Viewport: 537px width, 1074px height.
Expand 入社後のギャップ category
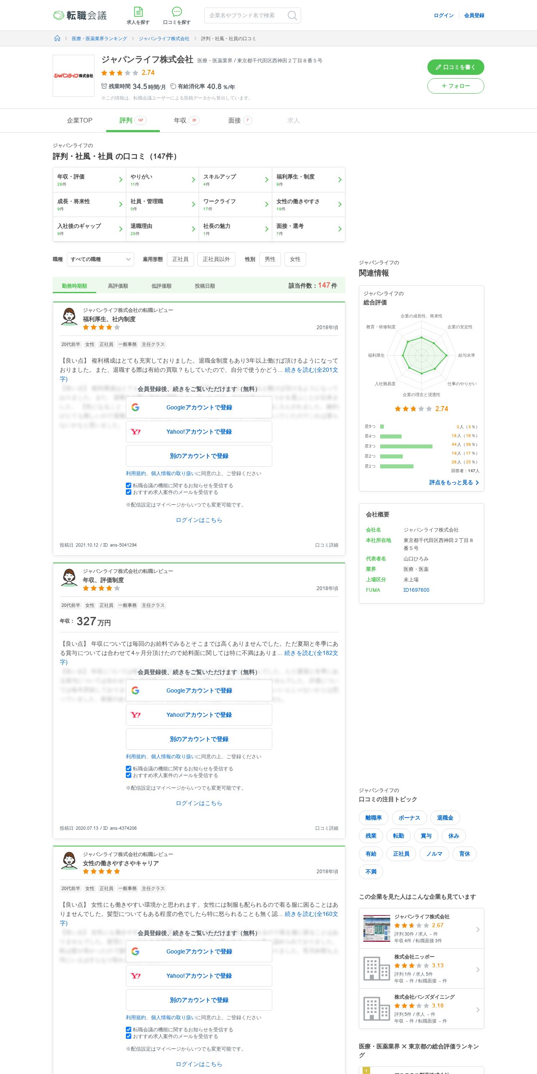89,229
